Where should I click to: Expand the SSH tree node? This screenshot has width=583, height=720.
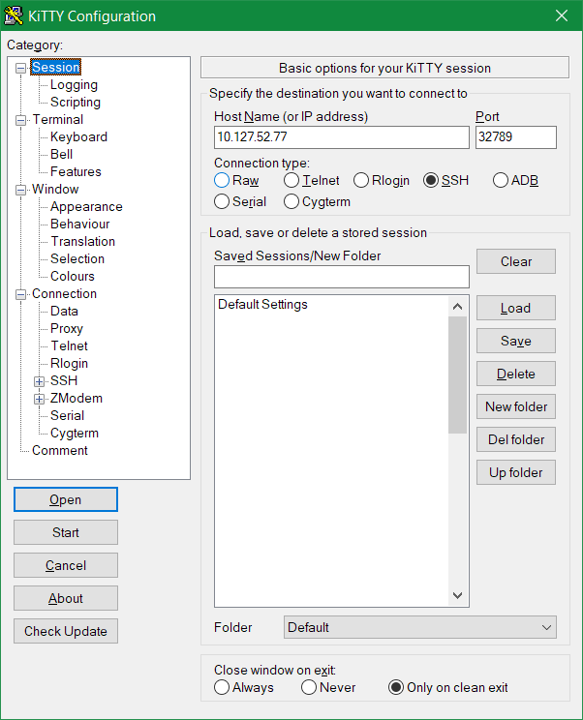point(40,381)
